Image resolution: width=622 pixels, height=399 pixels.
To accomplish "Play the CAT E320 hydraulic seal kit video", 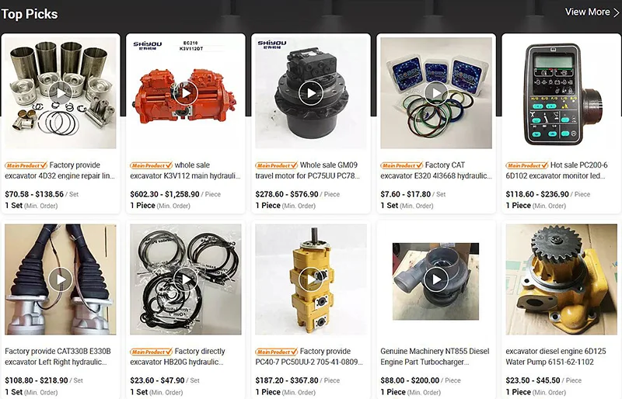I will point(436,93).
